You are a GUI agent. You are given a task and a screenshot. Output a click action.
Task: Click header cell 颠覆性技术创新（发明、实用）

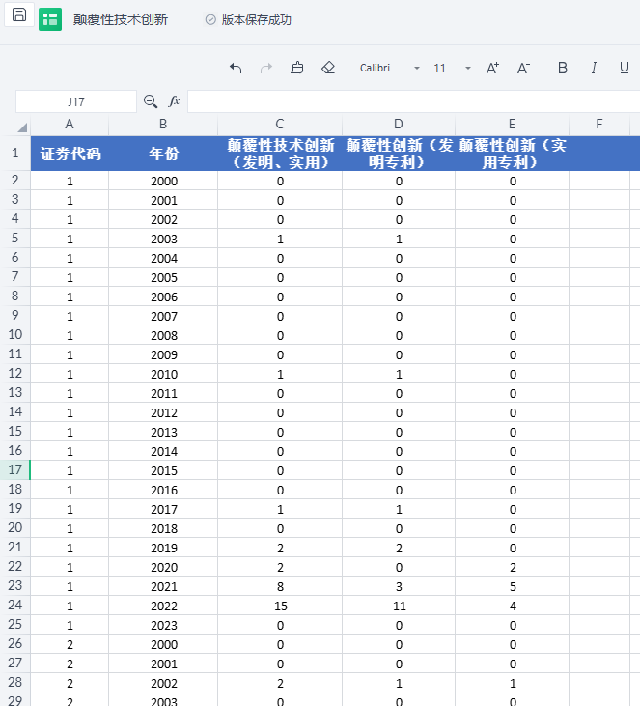tap(280, 154)
